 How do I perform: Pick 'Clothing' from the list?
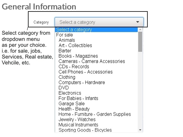(67, 77)
